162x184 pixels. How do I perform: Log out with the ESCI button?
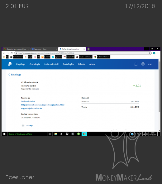click(x=150, y=64)
